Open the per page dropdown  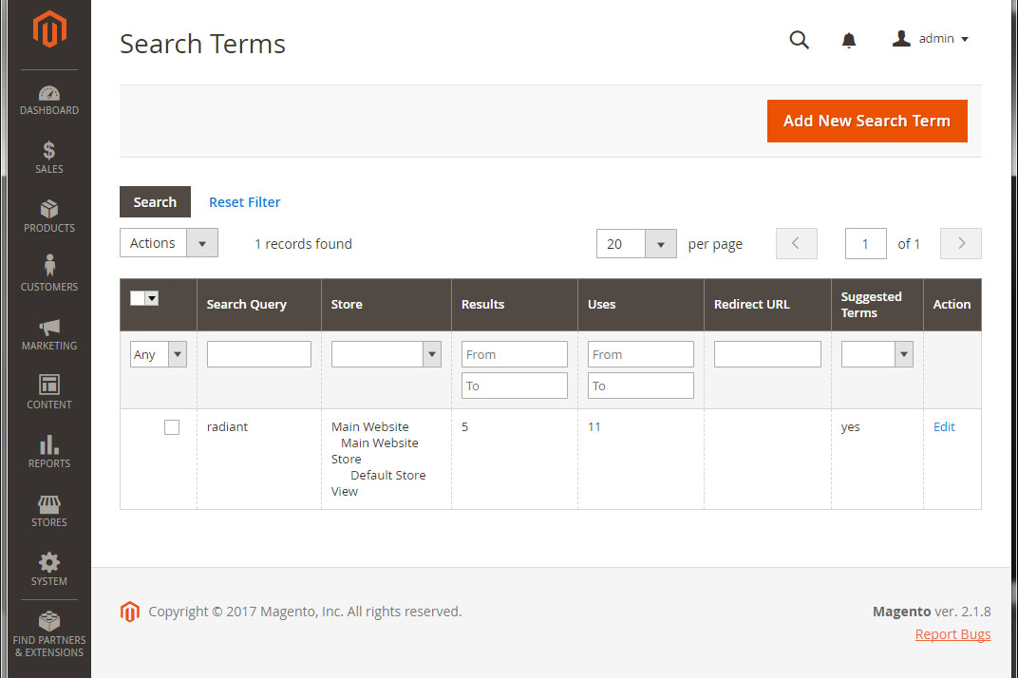661,243
